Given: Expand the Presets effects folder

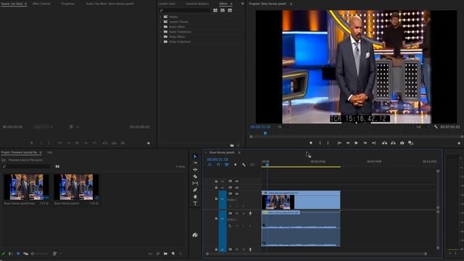Looking at the screenshot, I should 161,17.
